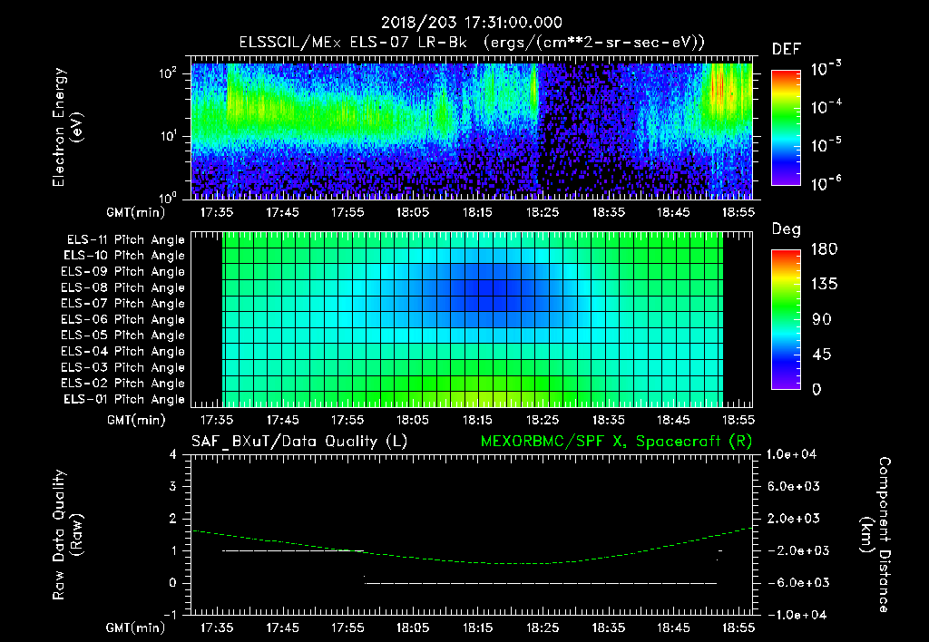Click the plot title timestamp 2018/203 17:31:00.000
The image size is (929, 642).
tap(472, 23)
